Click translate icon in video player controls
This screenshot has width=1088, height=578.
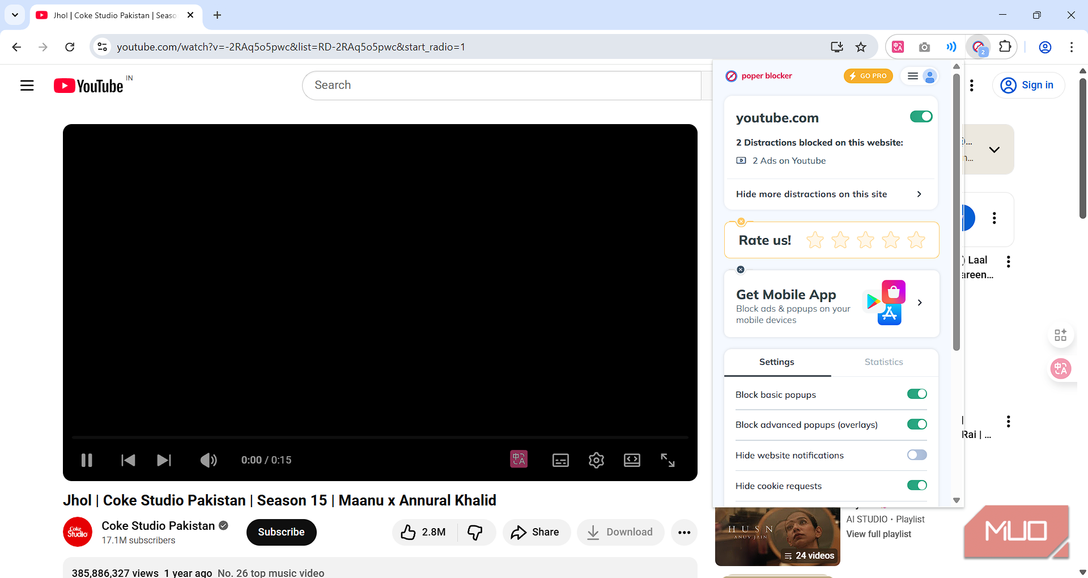[x=518, y=459]
